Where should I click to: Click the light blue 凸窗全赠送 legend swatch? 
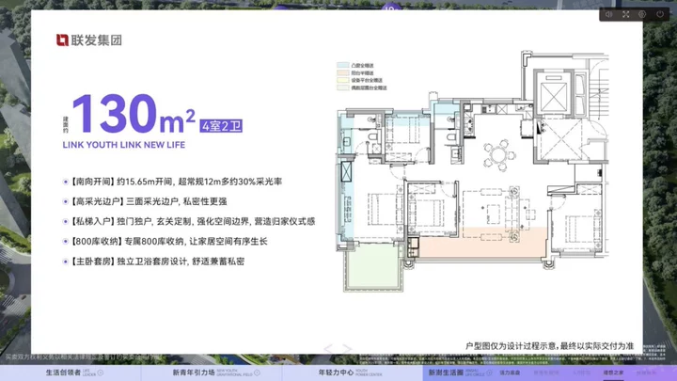point(343,65)
